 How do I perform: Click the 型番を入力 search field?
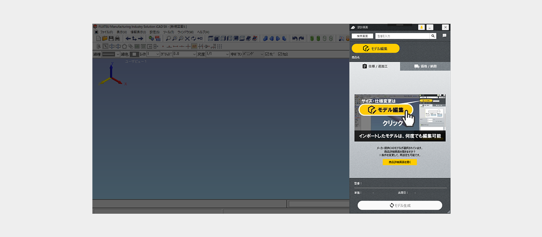[x=402, y=36]
